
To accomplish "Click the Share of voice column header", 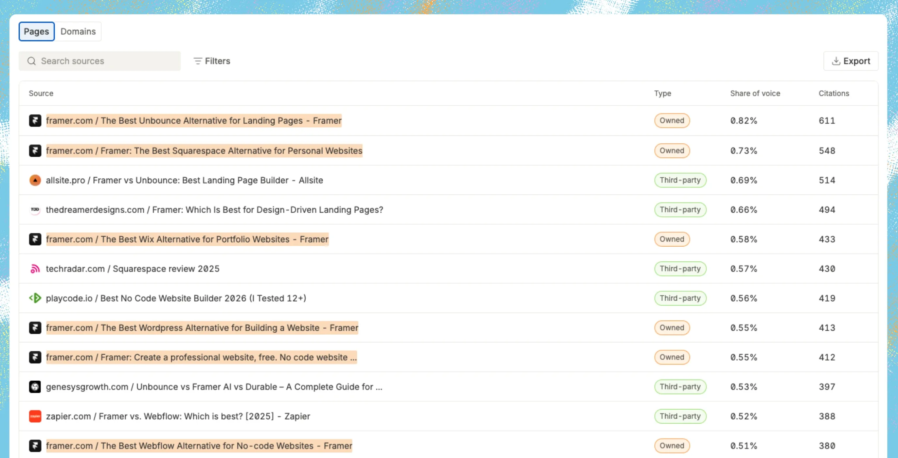I will [x=755, y=94].
